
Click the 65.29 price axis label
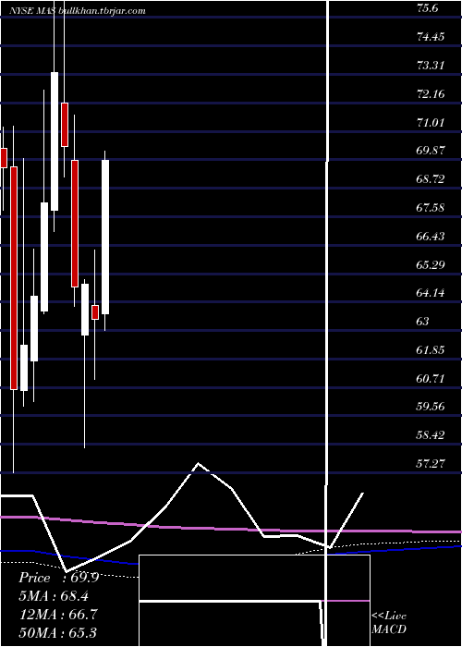coord(431,264)
